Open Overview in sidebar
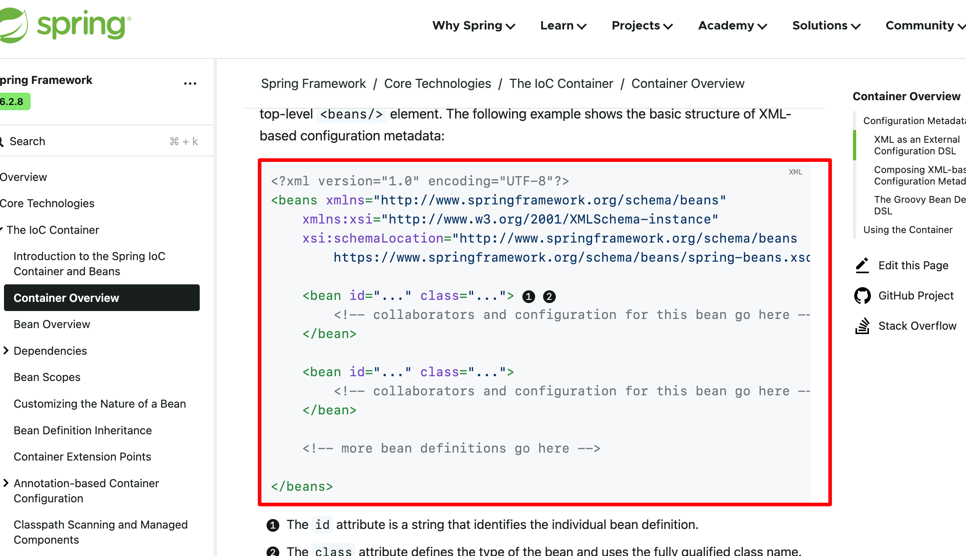This screenshot has height=556, width=966. (23, 177)
